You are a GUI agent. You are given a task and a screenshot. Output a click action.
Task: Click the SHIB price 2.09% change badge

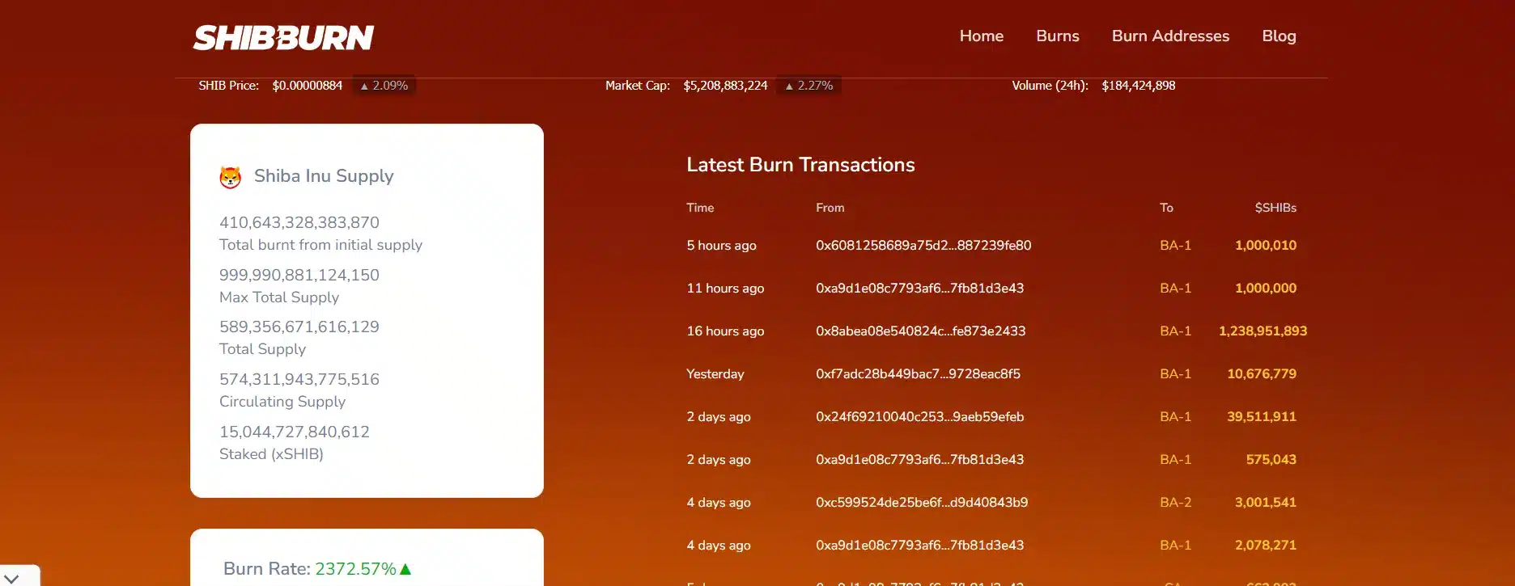[x=384, y=86]
